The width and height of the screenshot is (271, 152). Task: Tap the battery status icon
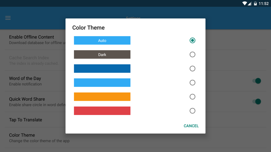[x=255, y=3]
